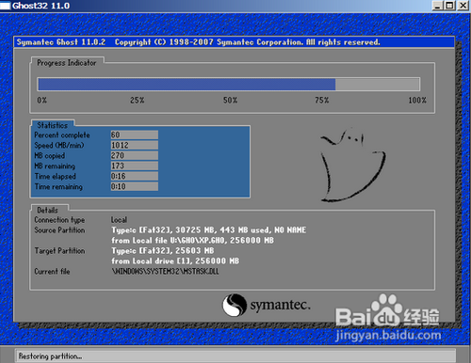
Task: Click the 75% progress scale label
Action: [322, 101]
